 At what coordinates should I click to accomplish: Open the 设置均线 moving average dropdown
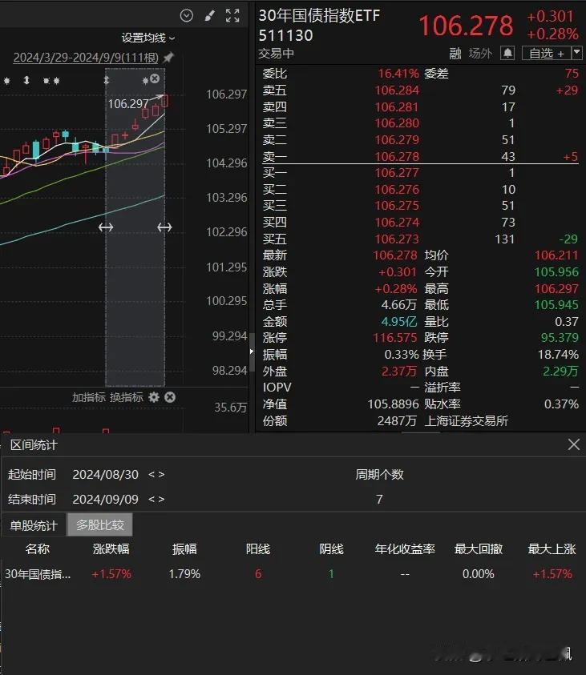coord(148,38)
